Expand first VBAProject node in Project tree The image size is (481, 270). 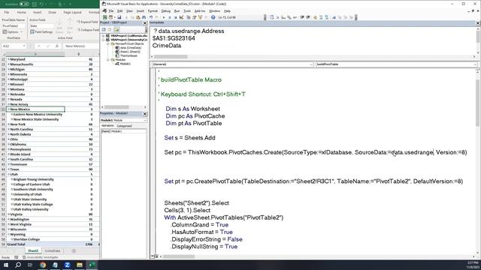coord(104,36)
